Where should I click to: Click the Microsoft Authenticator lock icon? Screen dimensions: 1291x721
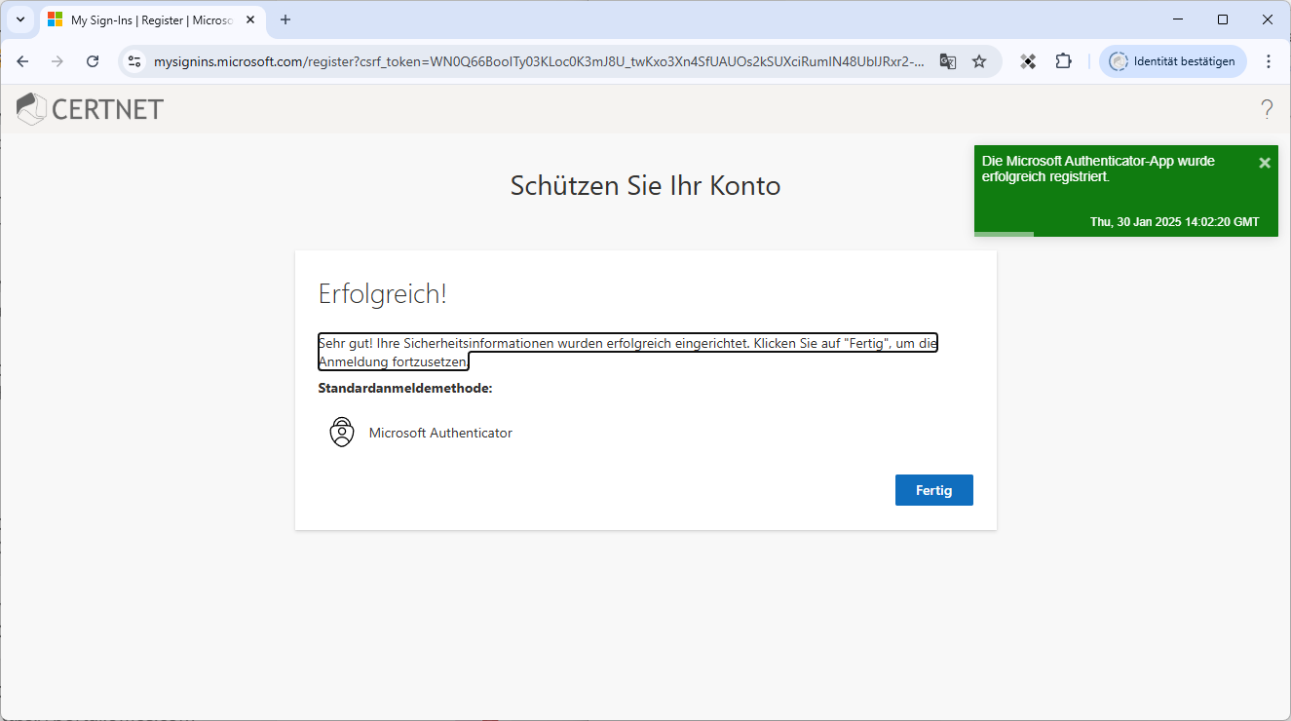coord(342,433)
